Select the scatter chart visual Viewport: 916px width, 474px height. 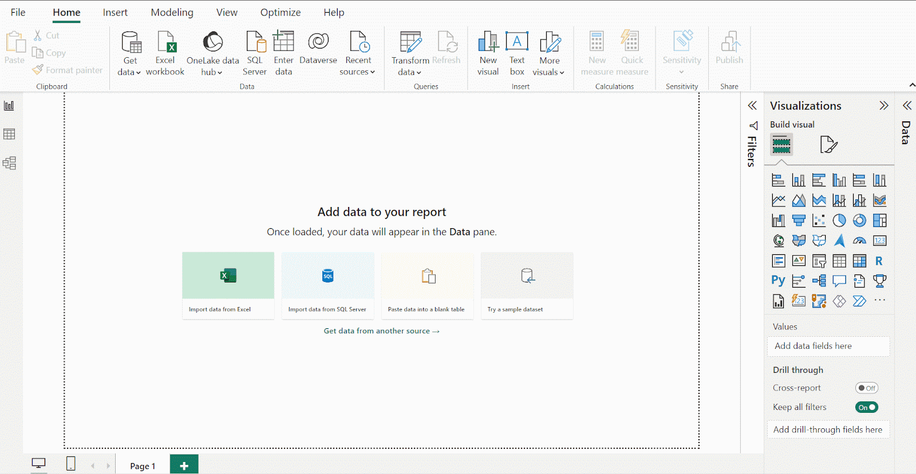[819, 220]
